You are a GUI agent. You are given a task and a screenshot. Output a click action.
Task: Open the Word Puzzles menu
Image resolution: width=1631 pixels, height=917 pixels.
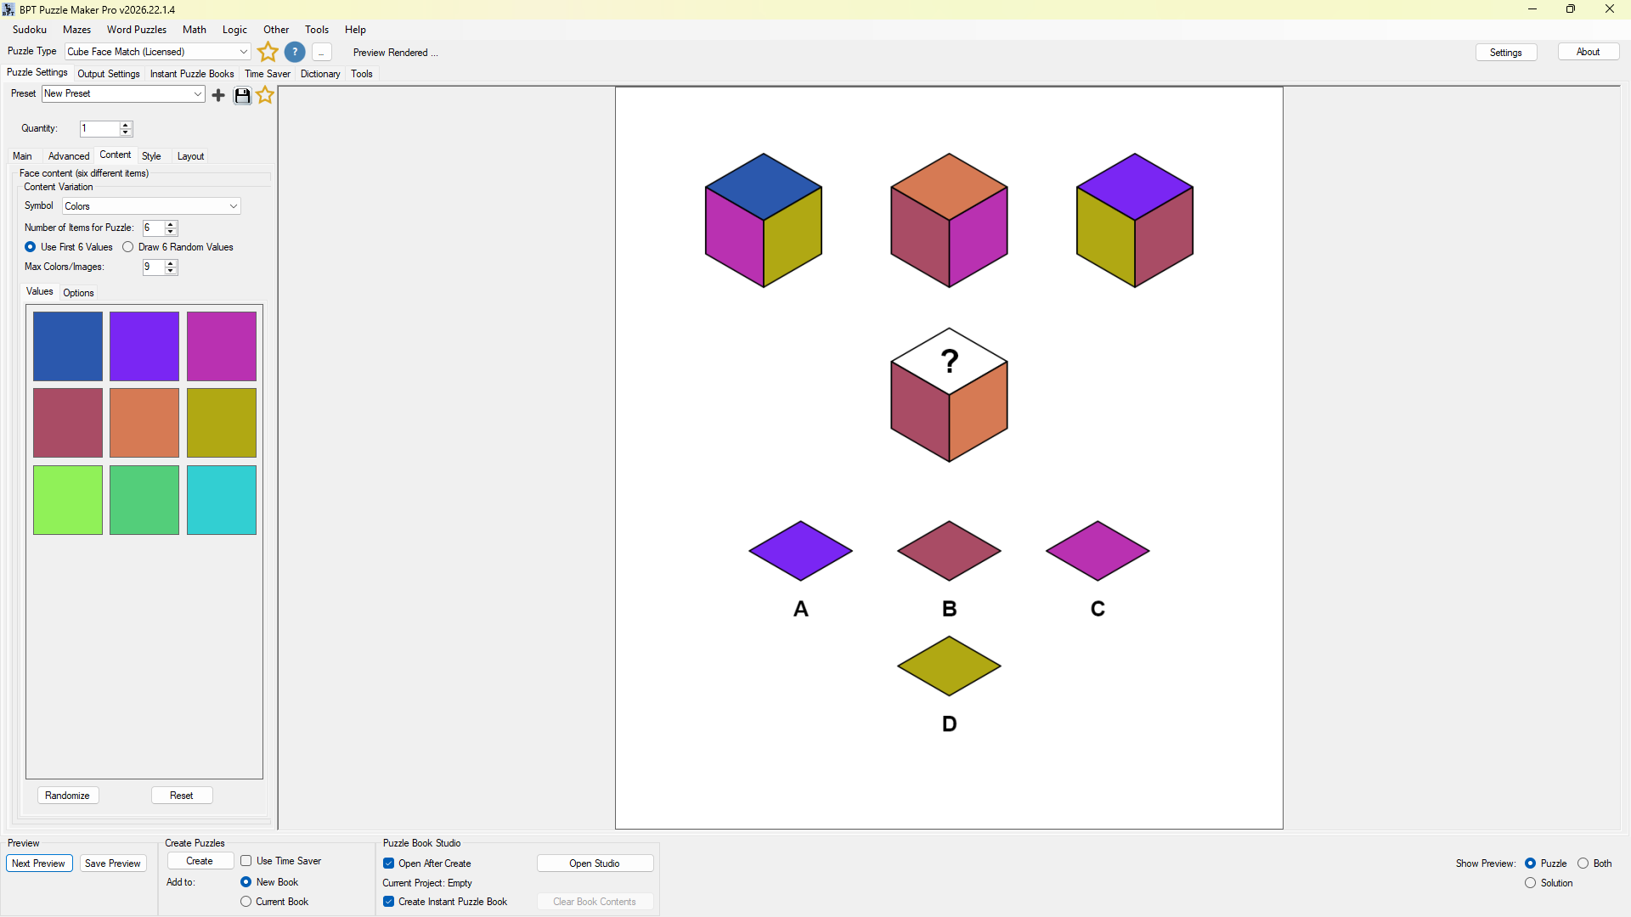(x=137, y=30)
